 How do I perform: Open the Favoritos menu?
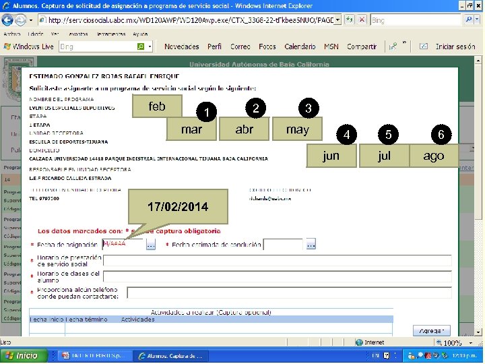coord(78,34)
